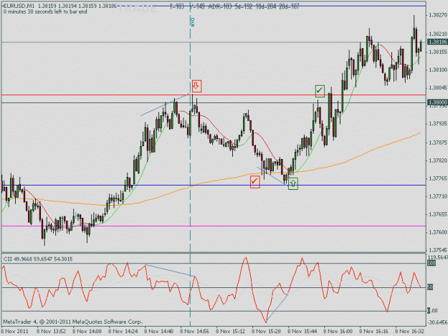Click the 1.37820 price axis label
The height and width of the screenshot is (336, 448).
pyautogui.click(x=438, y=160)
